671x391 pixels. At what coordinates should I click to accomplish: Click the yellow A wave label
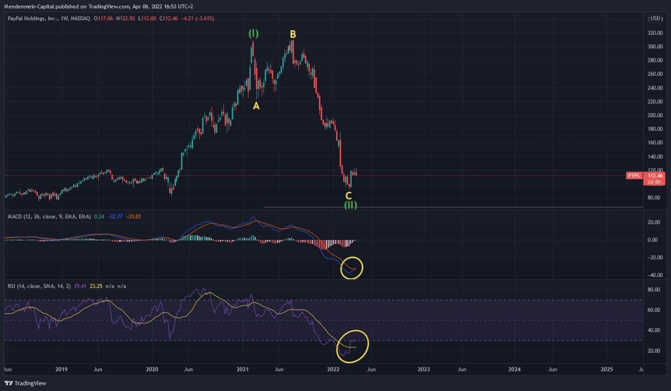(256, 106)
